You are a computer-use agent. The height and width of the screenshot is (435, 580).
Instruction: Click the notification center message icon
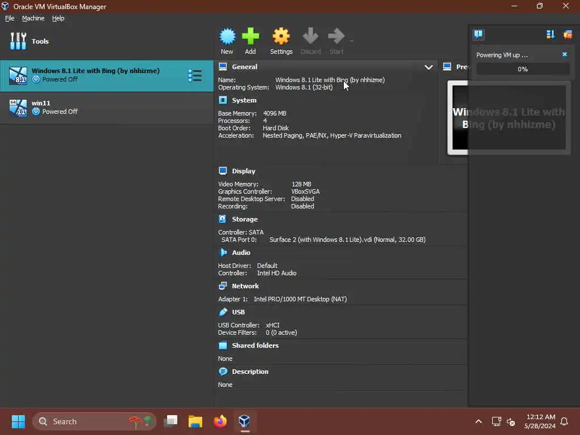(478, 35)
